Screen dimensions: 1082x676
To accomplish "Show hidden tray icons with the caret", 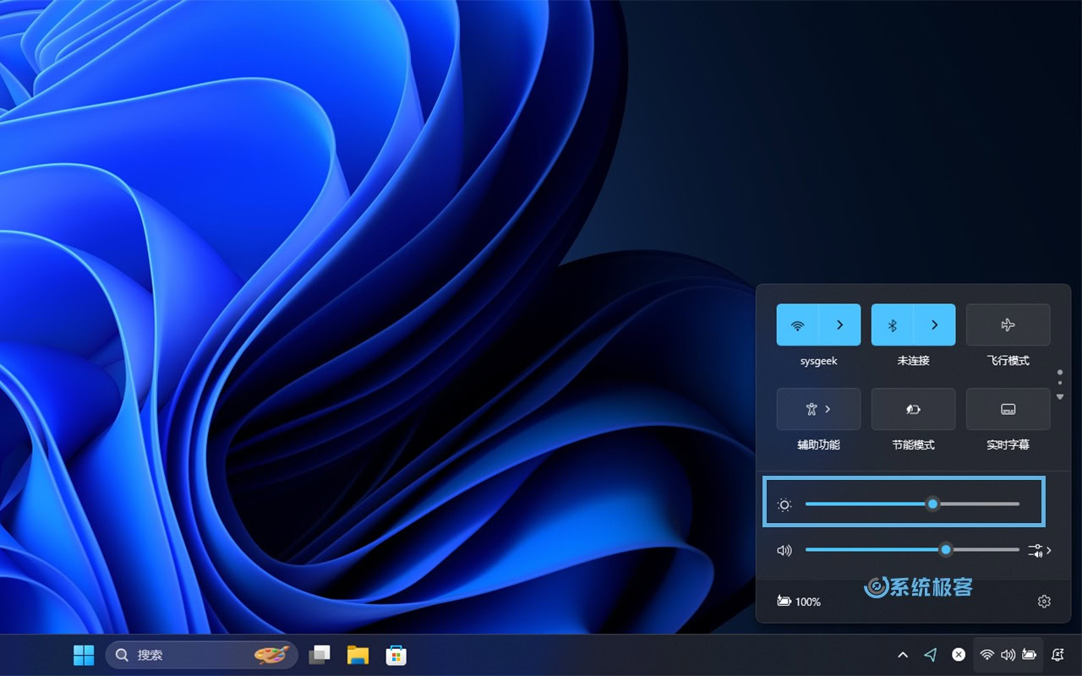I will [903, 655].
